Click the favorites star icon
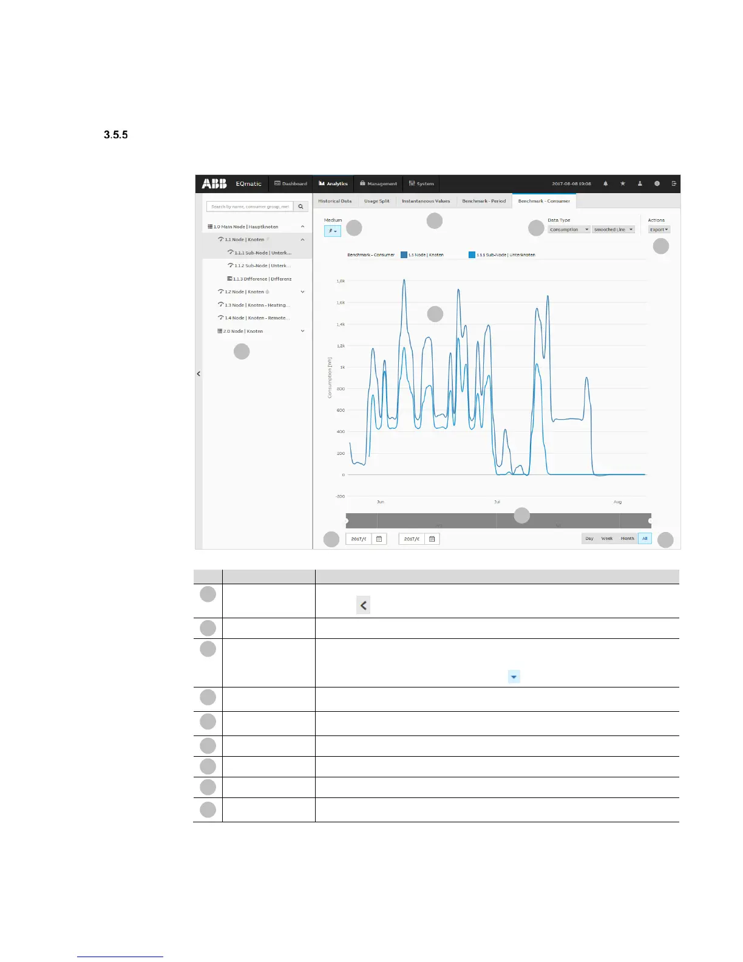This screenshot has width=743, height=962. click(x=622, y=183)
